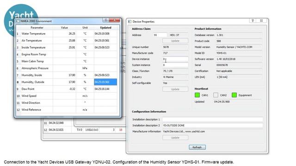The image size is (296, 166).
Task: Click the Device instance input field
Action: coord(175,59)
